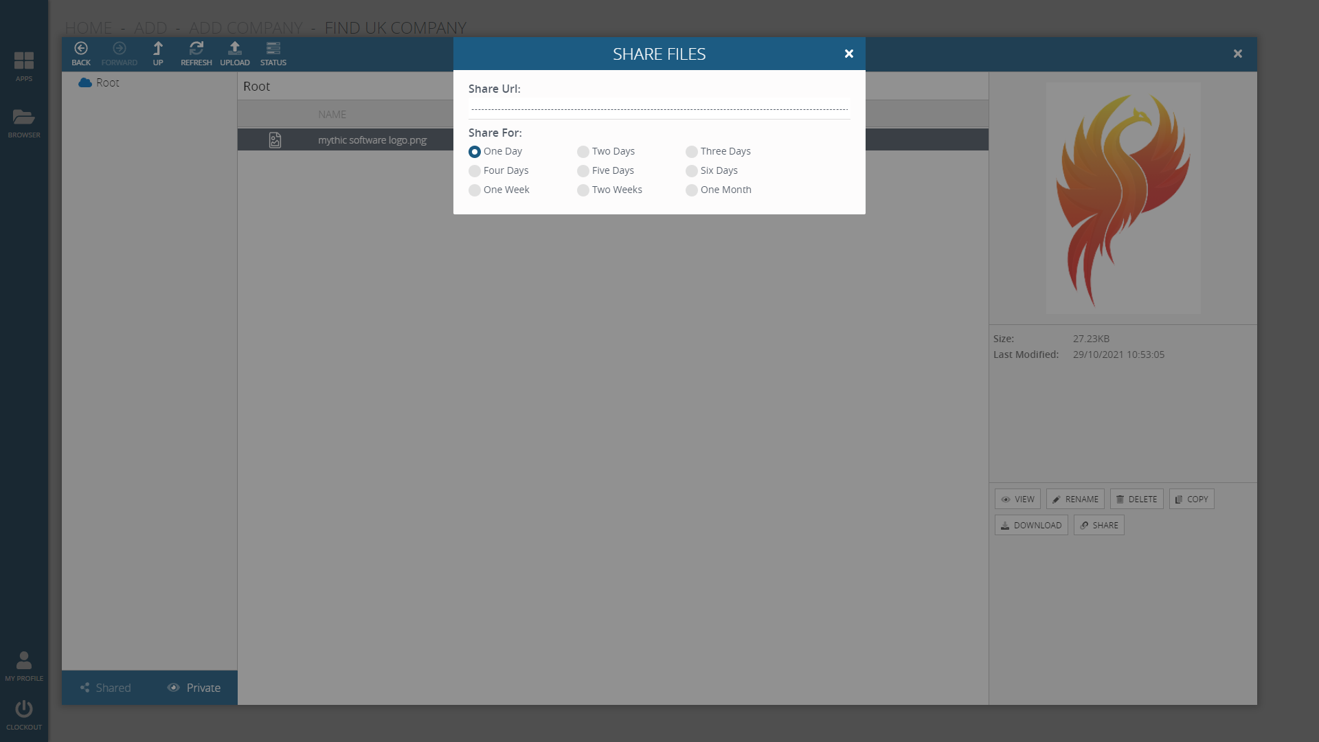Click the Refresh toolbar icon
Viewport: 1319px width, 742px height.
point(196,49)
